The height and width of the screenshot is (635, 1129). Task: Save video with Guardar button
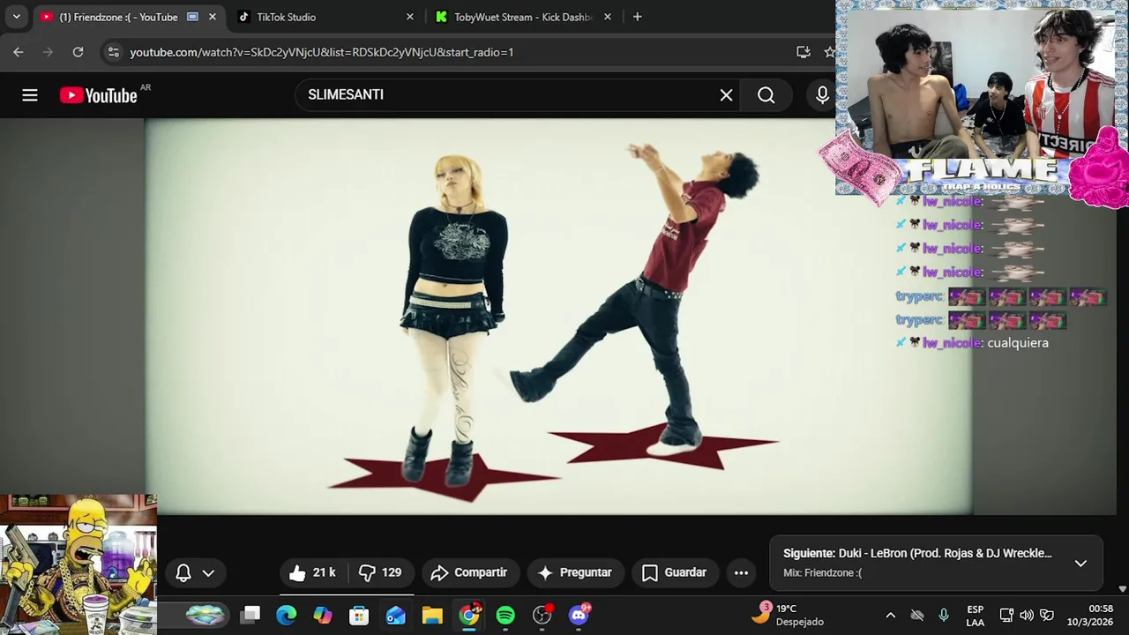click(x=674, y=573)
